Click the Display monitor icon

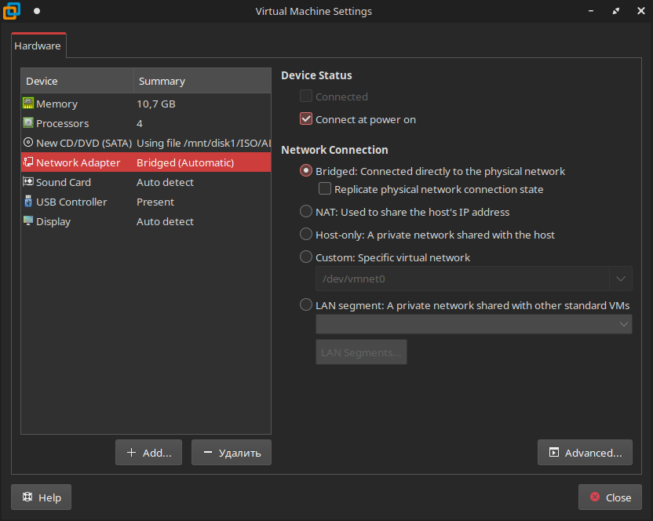[x=28, y=221]
